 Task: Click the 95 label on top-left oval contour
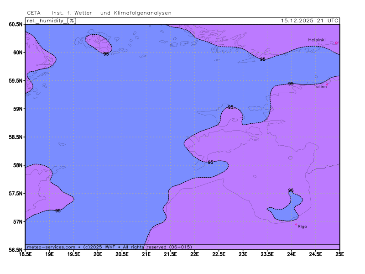[x=106, y=54]
